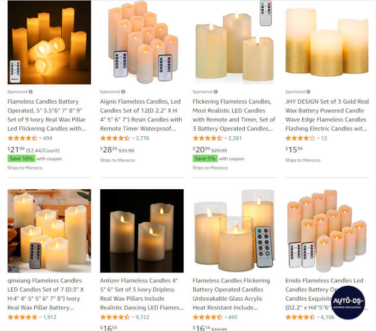View Antizer three candles image on black
The height and width of the screenshot is (331, 376).
142,231
